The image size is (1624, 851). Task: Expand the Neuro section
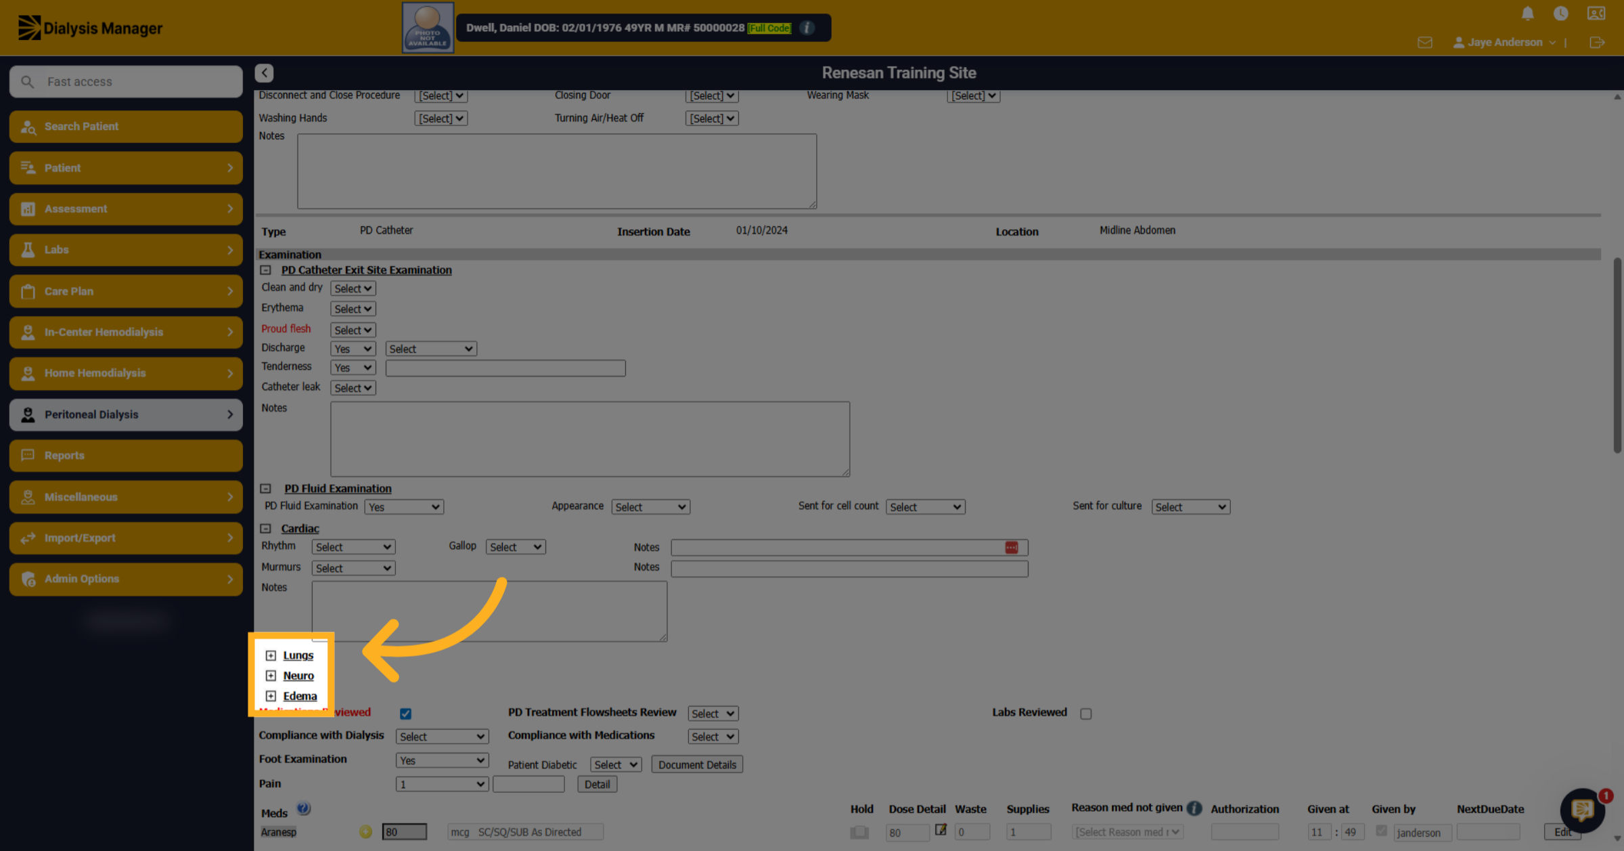[x=271, y=676]
